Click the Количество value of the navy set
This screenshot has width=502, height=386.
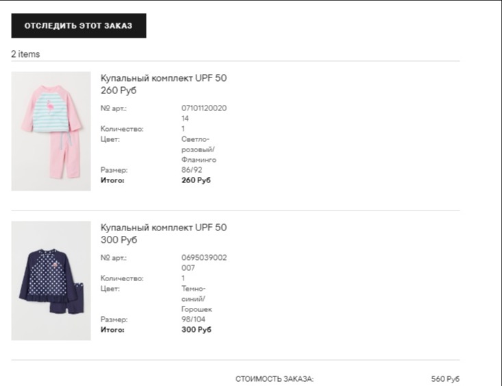click(x=184, y=278)
